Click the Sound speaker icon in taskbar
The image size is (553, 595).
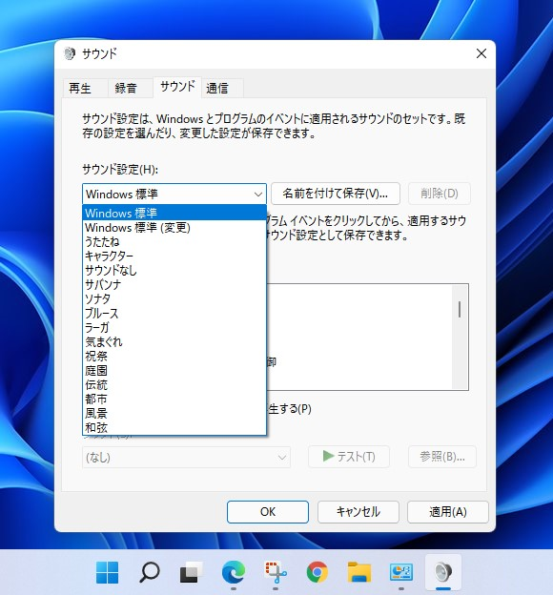443,572
